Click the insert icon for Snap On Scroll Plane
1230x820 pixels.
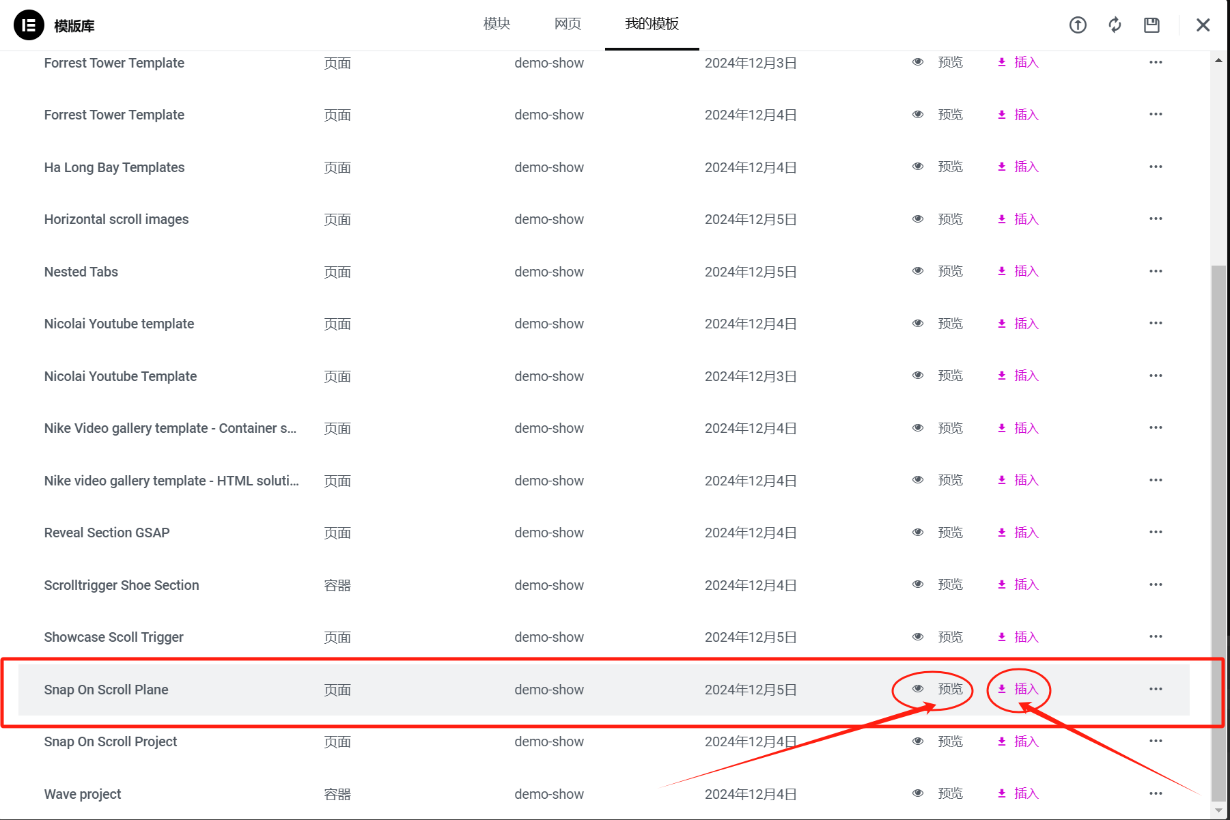tap(1002, 689)
